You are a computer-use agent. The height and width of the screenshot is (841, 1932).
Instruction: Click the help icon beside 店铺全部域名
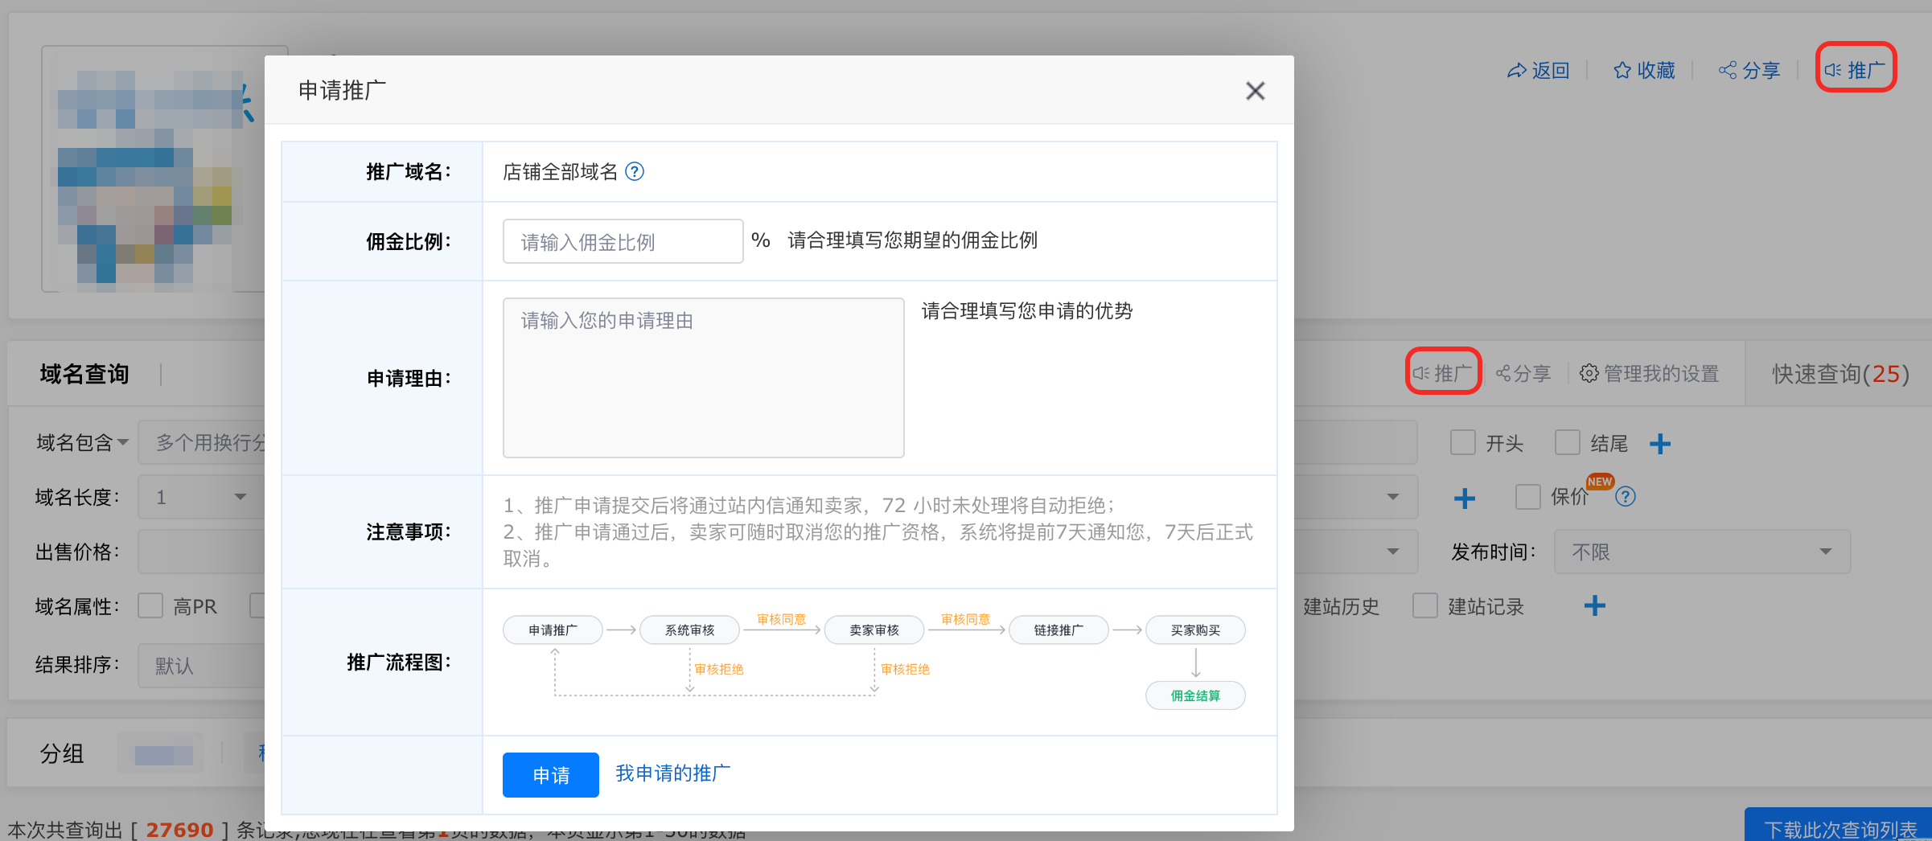pyautogui.click(x=635, y=172)
